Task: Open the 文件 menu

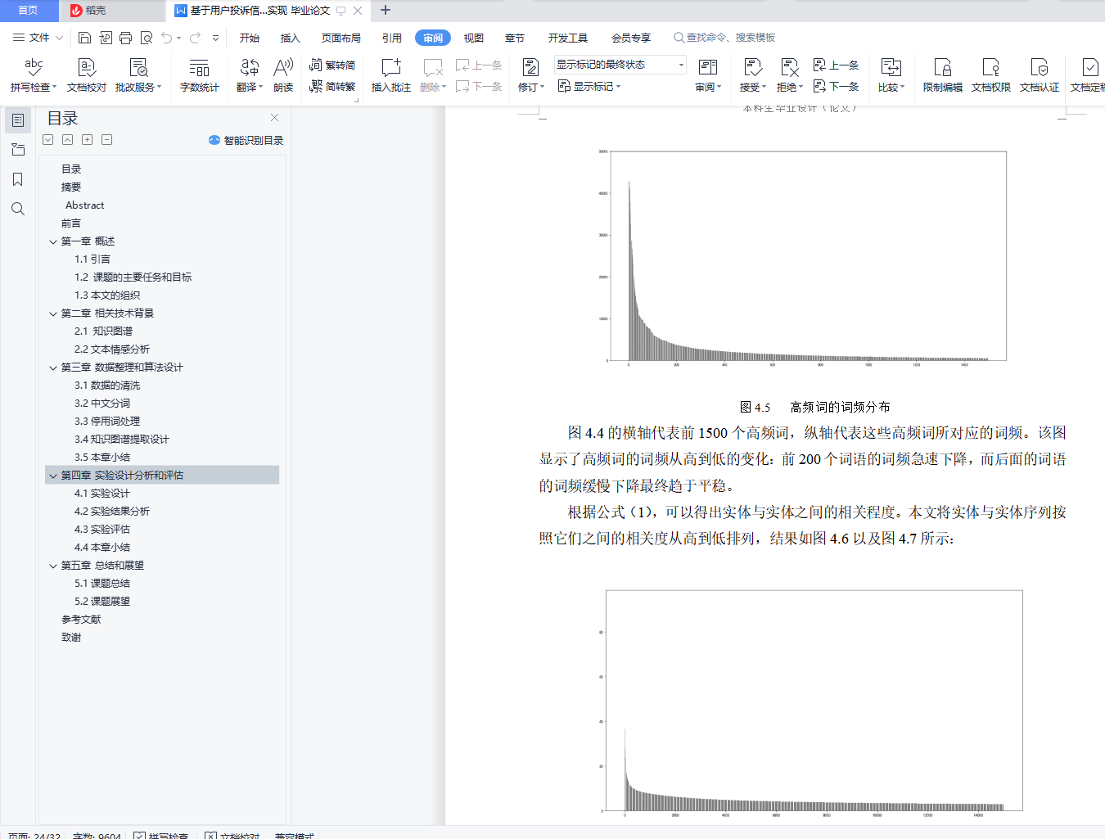Action: [x=38, y=38]
